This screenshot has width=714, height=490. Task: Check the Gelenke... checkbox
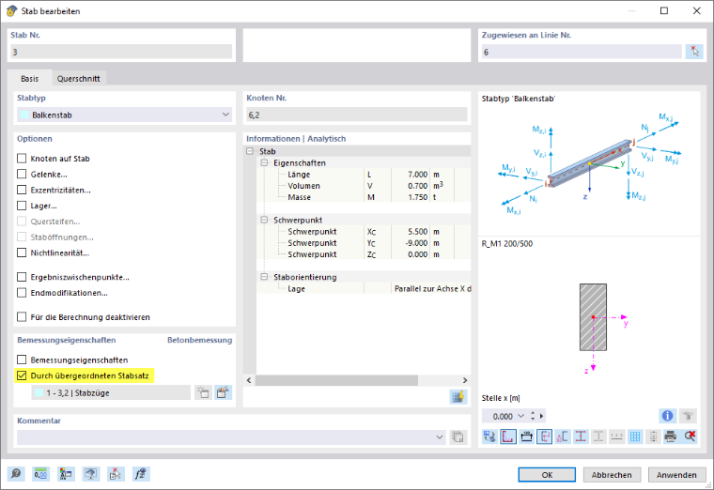(x=22, y=175)
